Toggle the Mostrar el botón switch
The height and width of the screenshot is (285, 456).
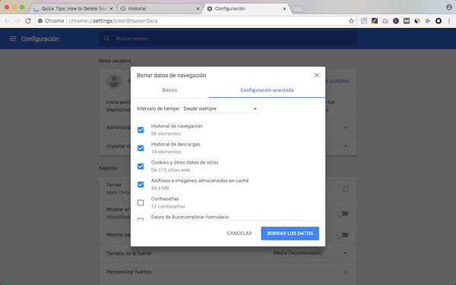pos(342,214)
